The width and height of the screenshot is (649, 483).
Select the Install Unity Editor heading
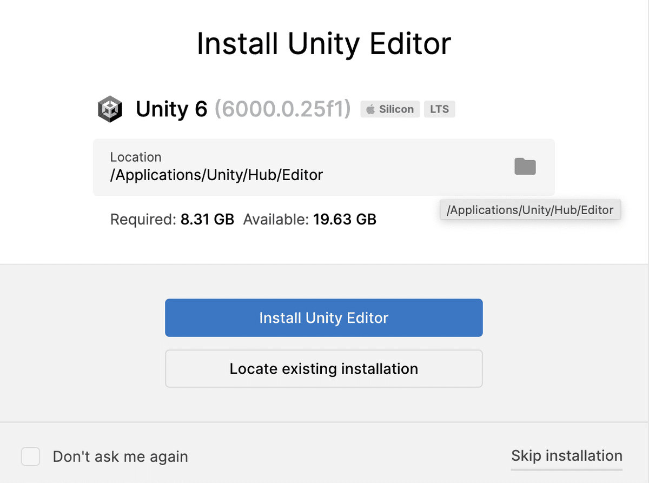[x=323, y=43]
